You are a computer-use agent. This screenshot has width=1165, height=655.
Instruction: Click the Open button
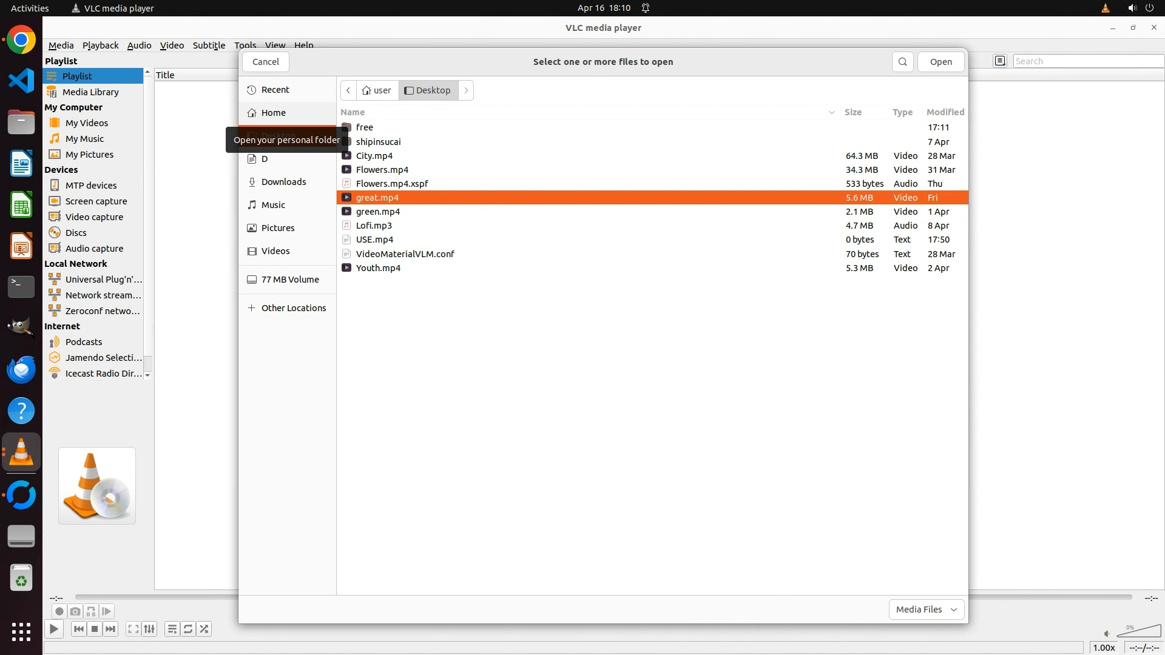940,62
